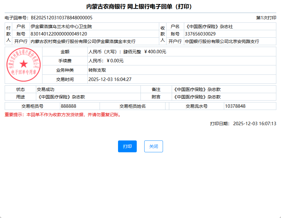Click payer name 伊金霍洛旗乌兰木伦中心卫生院

point(61,26)
